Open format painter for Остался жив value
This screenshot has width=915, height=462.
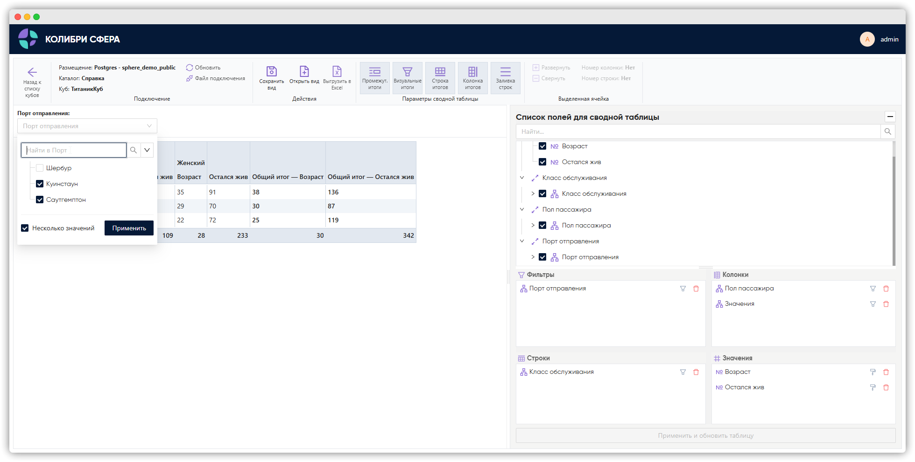click(x=873, y=387)
